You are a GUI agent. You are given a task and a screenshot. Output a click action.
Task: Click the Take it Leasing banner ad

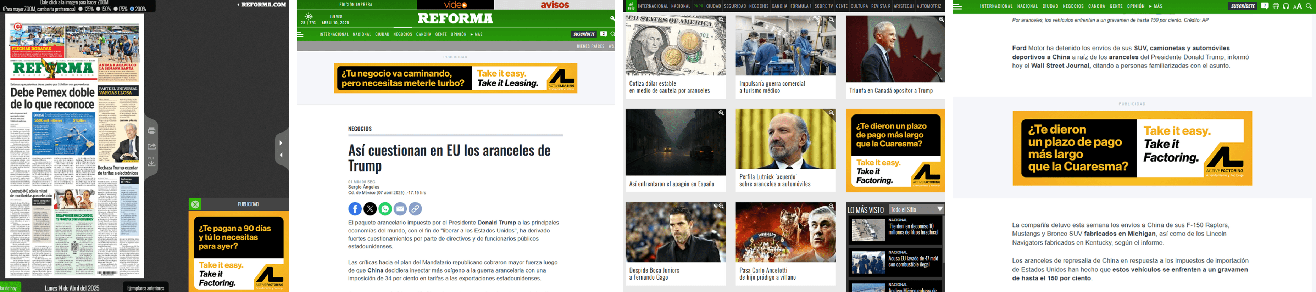click(456, 78)
